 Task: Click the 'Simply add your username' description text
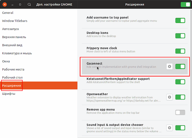tap(122, 21)
